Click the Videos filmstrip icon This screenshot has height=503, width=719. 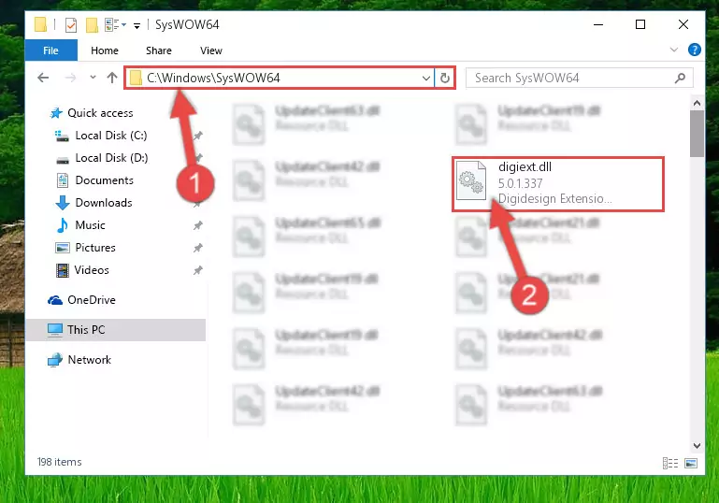63,270
